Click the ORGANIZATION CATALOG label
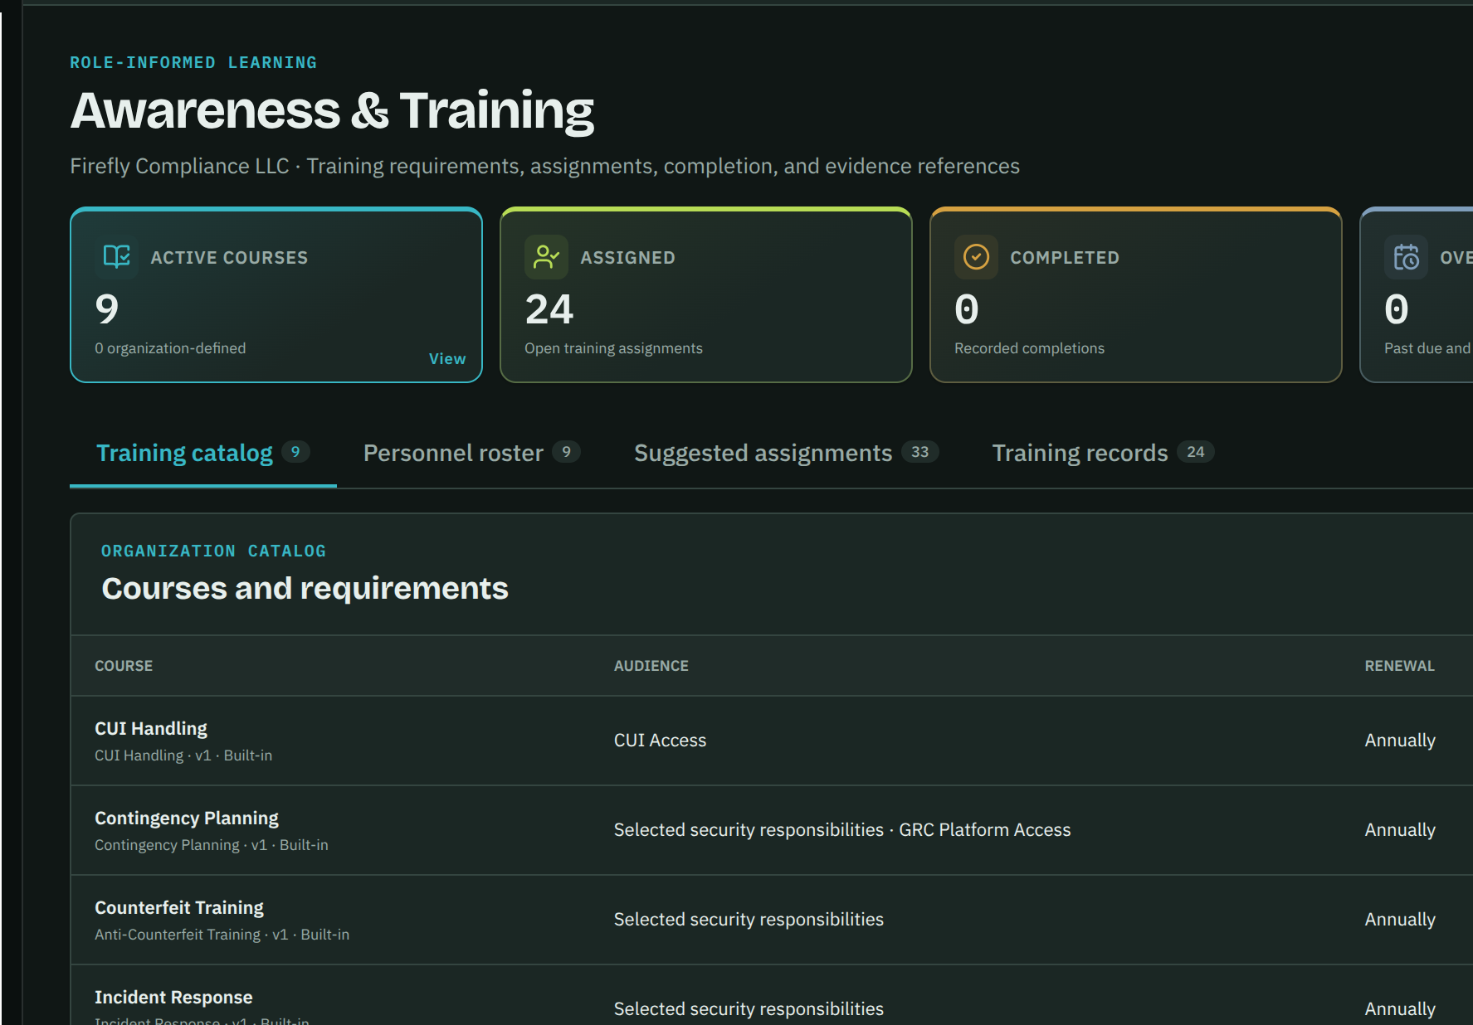 click(x=213, y=551)
